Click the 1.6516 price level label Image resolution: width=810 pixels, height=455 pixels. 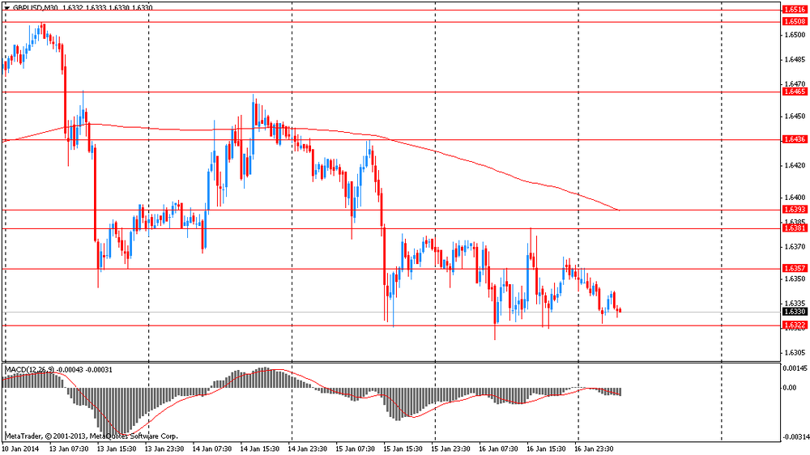point(795,9)
